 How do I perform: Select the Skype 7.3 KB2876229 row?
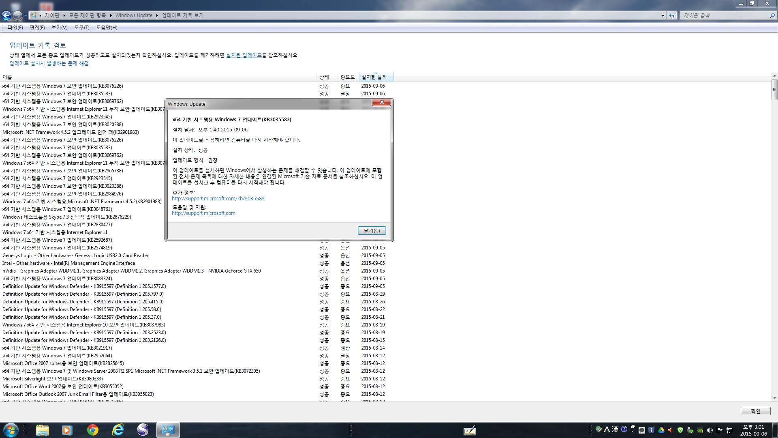coord(82,217)
